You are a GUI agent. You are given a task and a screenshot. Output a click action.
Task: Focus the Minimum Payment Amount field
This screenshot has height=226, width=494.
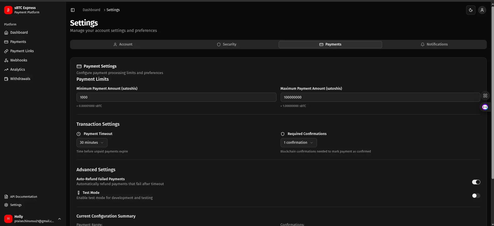176,97
